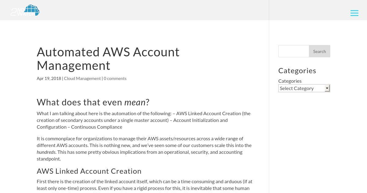Open the Select Category combo box

tap(304, 88)
